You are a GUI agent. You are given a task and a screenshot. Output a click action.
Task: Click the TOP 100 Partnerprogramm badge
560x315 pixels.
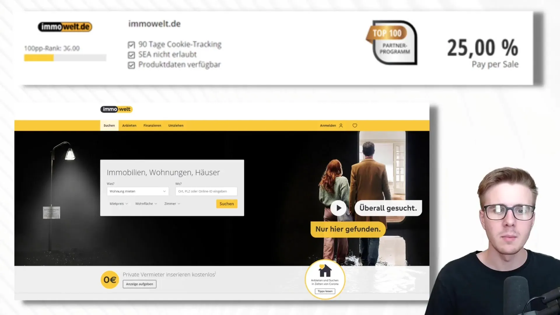(x=392, y=43)
